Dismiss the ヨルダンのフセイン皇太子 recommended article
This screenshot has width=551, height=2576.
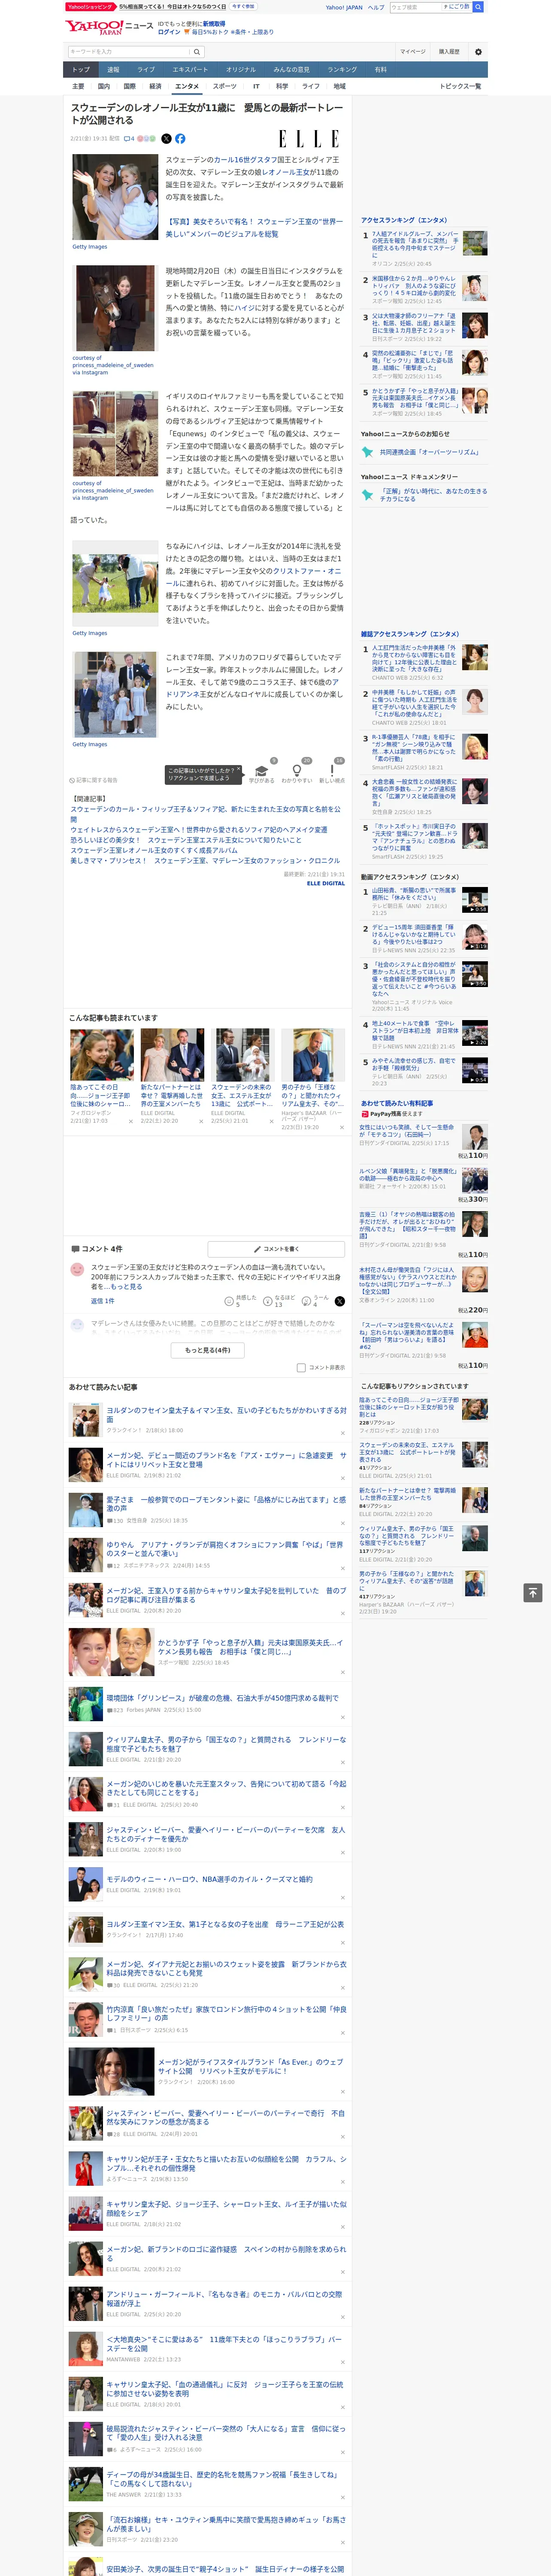point(343,1433)
